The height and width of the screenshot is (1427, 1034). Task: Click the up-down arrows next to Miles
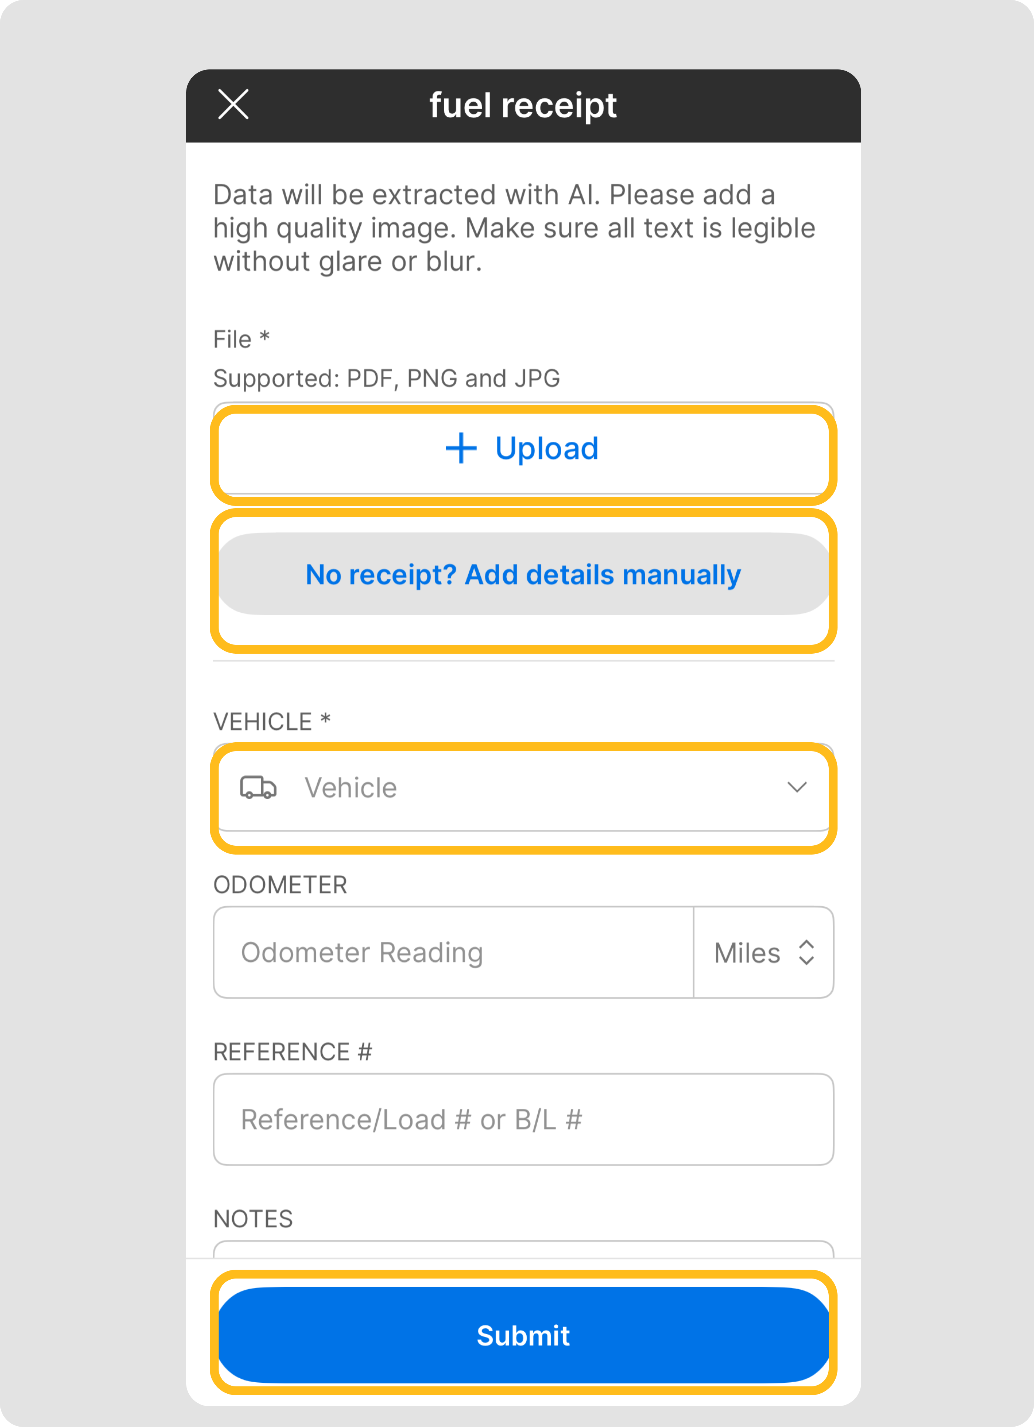click(x=806, y=952)
